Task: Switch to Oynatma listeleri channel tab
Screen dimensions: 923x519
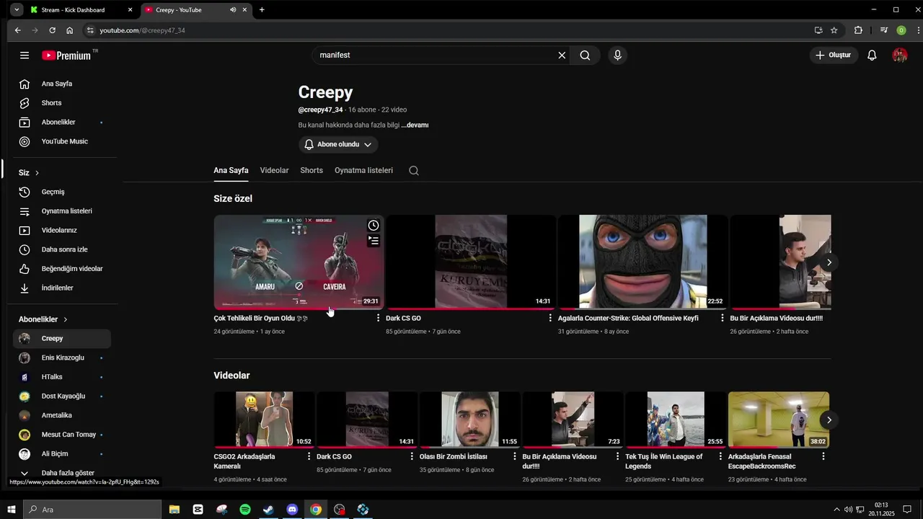Action: 363,171
